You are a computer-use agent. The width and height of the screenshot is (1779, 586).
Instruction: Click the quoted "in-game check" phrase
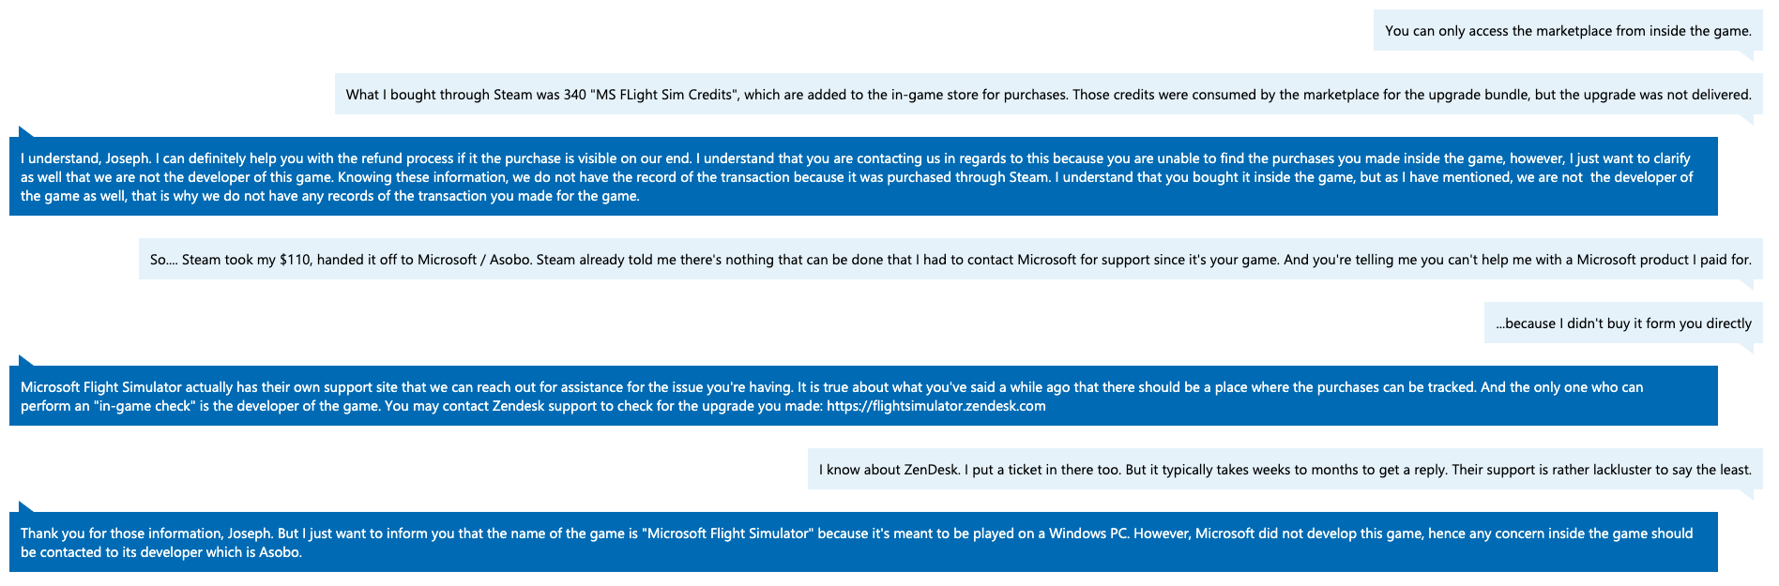tap(136, 406)
